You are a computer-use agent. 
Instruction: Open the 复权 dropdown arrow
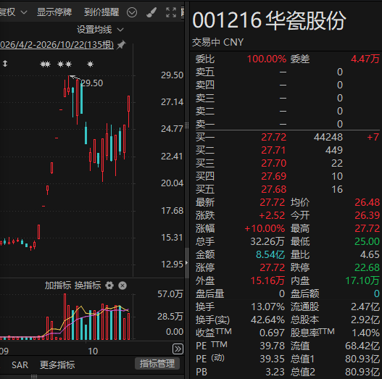point(24,12)
